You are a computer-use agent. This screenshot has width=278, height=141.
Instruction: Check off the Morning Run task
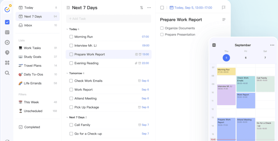click(x=71, y=37)
